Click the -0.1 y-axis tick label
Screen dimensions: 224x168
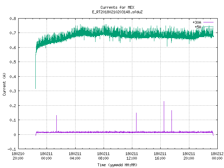pyautogui.click(x=12, y=149)
